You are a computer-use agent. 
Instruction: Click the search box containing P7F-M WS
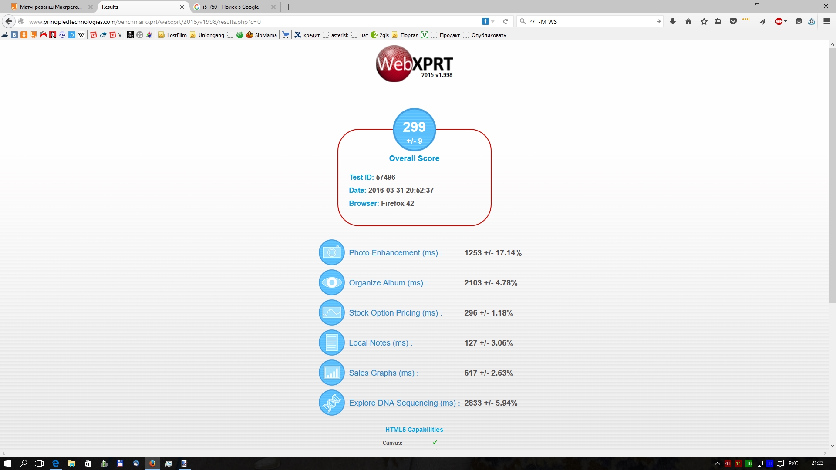[588, 21]
